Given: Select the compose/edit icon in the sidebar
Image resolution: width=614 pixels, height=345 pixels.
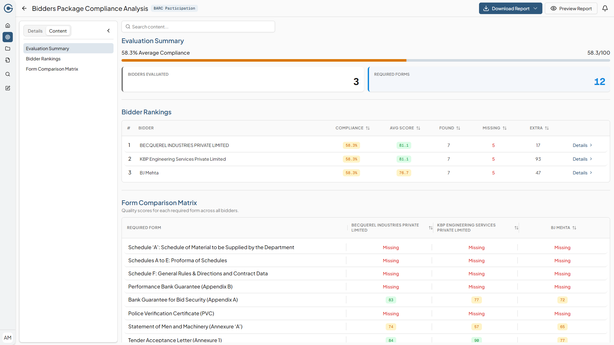Looking at the screenshot, I should pos(8,88).
